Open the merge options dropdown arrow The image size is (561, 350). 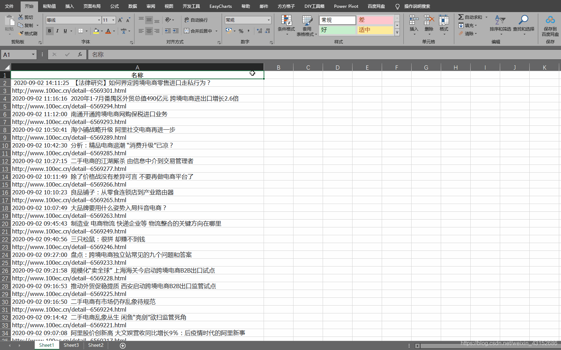point(216,31)
